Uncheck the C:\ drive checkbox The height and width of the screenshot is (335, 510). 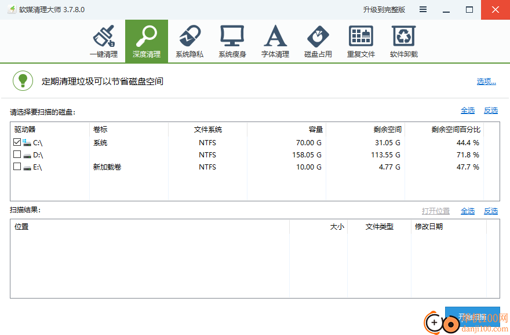point(17,142)
